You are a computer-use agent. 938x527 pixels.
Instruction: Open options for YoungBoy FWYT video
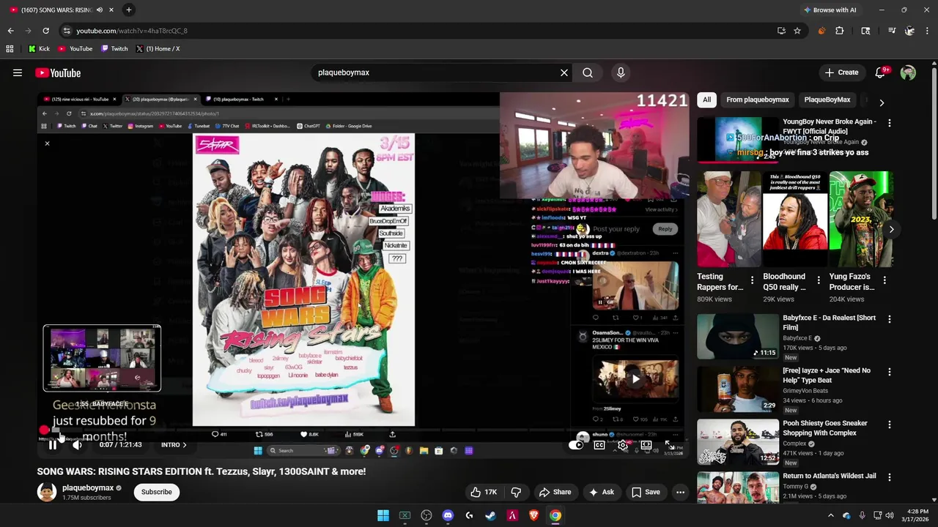889,123
